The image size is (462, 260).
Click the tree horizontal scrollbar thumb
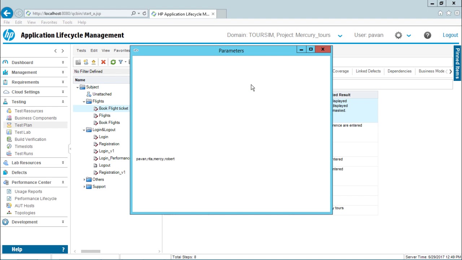pyautogui.click(x=91, y=251)
